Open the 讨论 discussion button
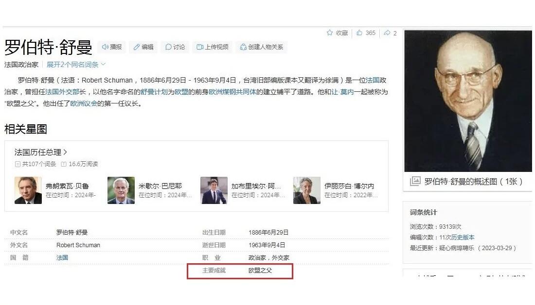 point(175,47)
